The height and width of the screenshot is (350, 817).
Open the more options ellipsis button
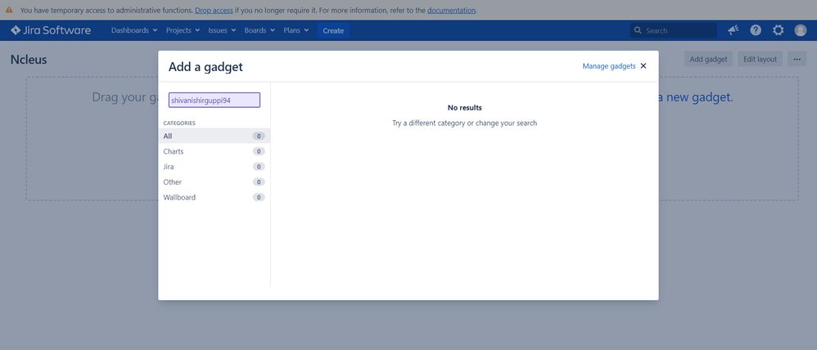pyautogui.click(x=797, y=59)
